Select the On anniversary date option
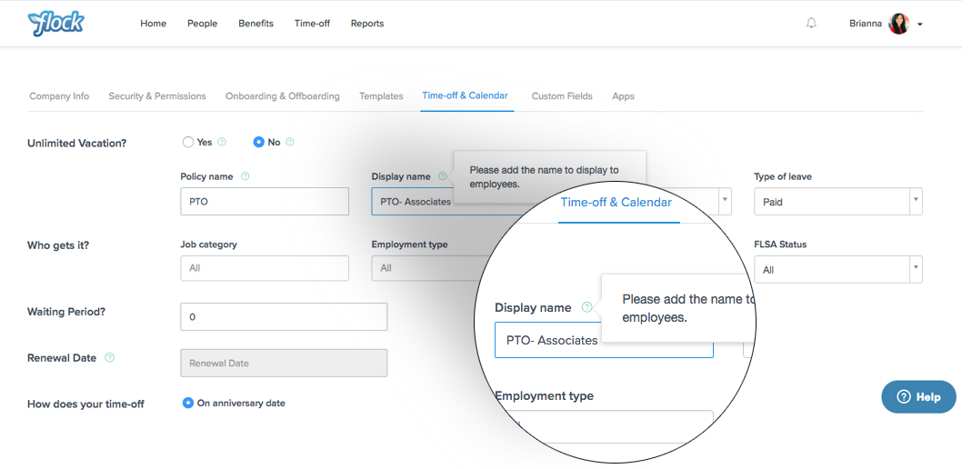This screenshot has height=469, width=972. click(188, 403)
